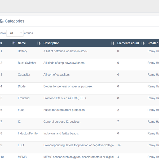
Task: Click sort arrows beside Elements count
Action: [x=143, y=43]
